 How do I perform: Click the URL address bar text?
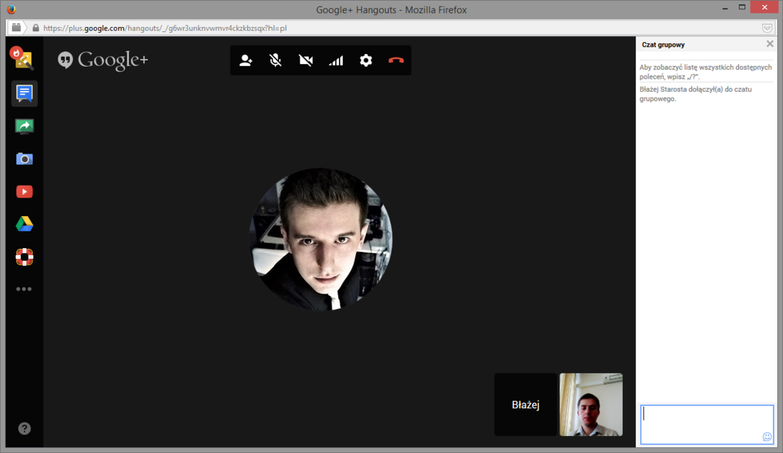(165, 28)
